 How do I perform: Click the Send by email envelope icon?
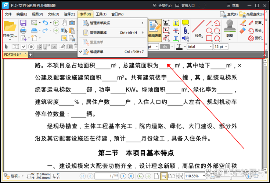click(34, 22)
